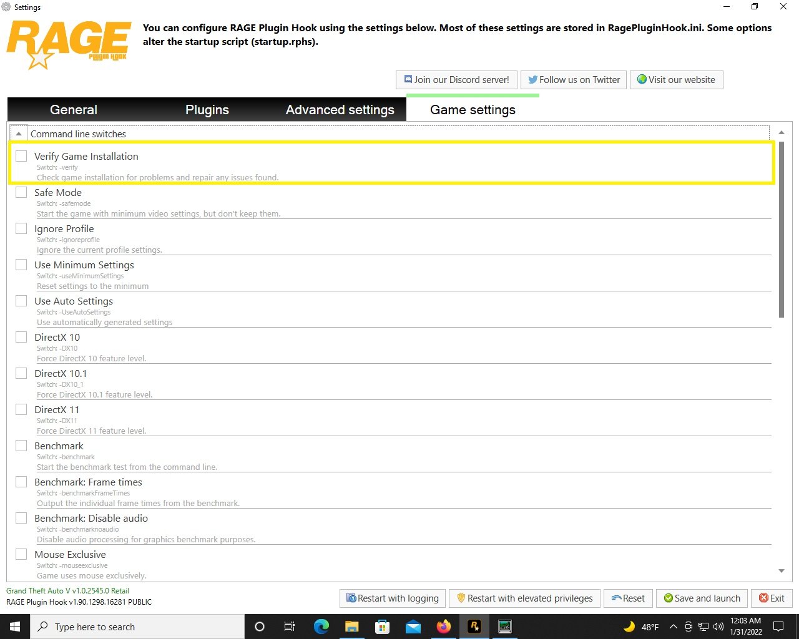Reset settings with the Reset button
This screenshot has height=639, width=799.
point(628,598)
